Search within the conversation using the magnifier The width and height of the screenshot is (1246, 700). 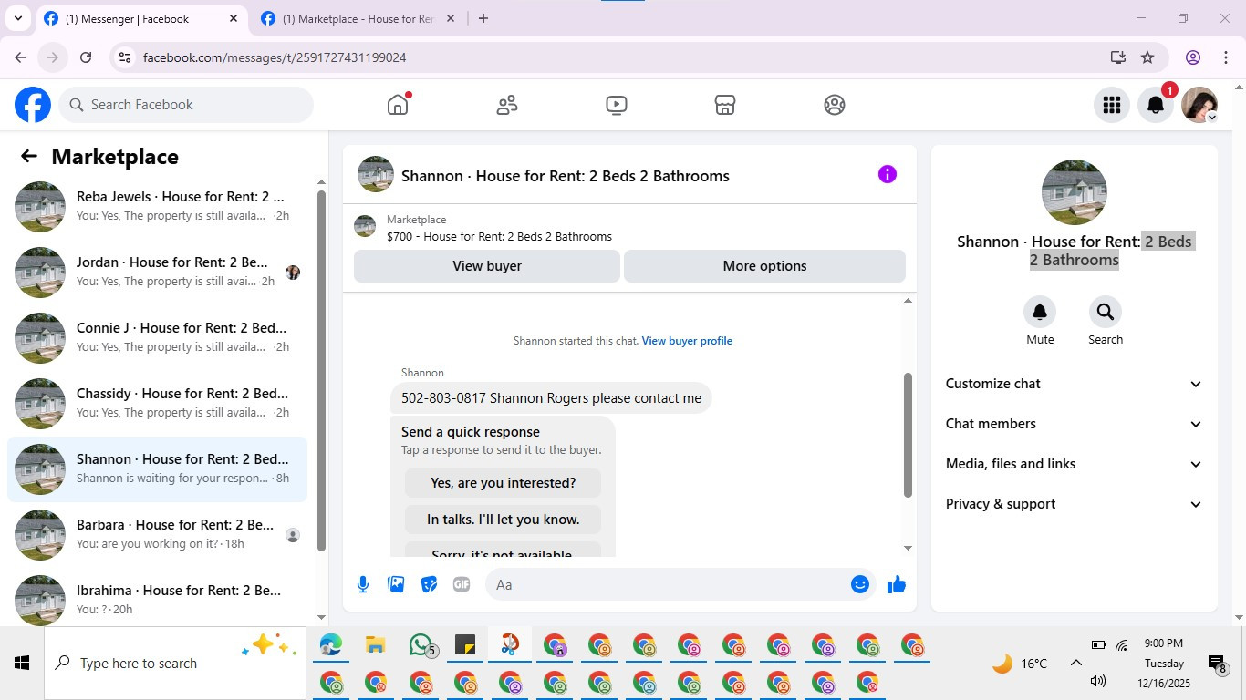(1106, 313)
